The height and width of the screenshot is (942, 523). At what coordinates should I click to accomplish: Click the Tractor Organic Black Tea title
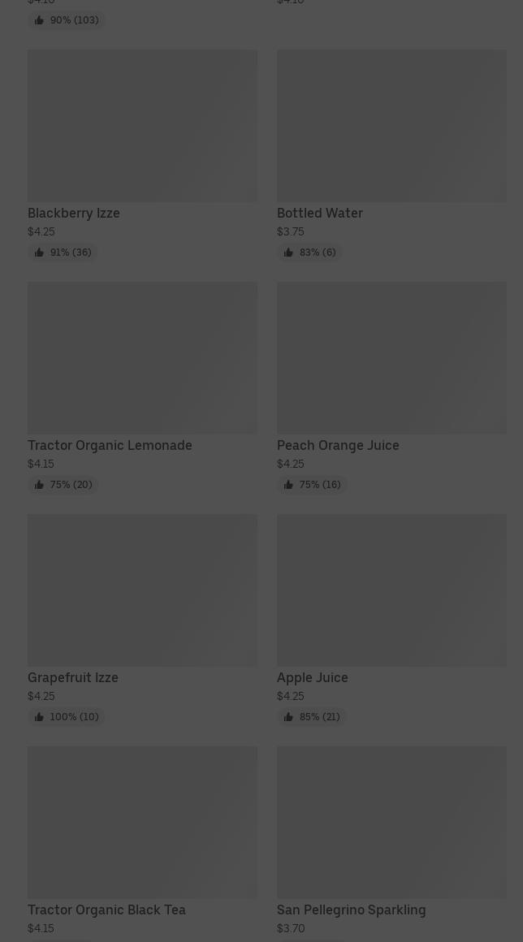click(x=106, y=910)
